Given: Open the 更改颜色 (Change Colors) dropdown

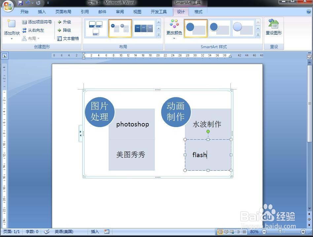Looking at the screenshot, I should (174, 33).
